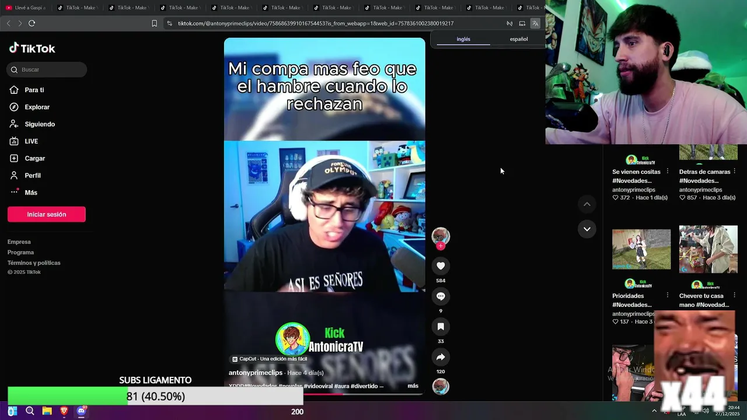This screenshot has height=420, width=747.
Task: Switch to the Llevé a Gaspi browser tab
Action: pyautogui.click(x=26, y=8)
